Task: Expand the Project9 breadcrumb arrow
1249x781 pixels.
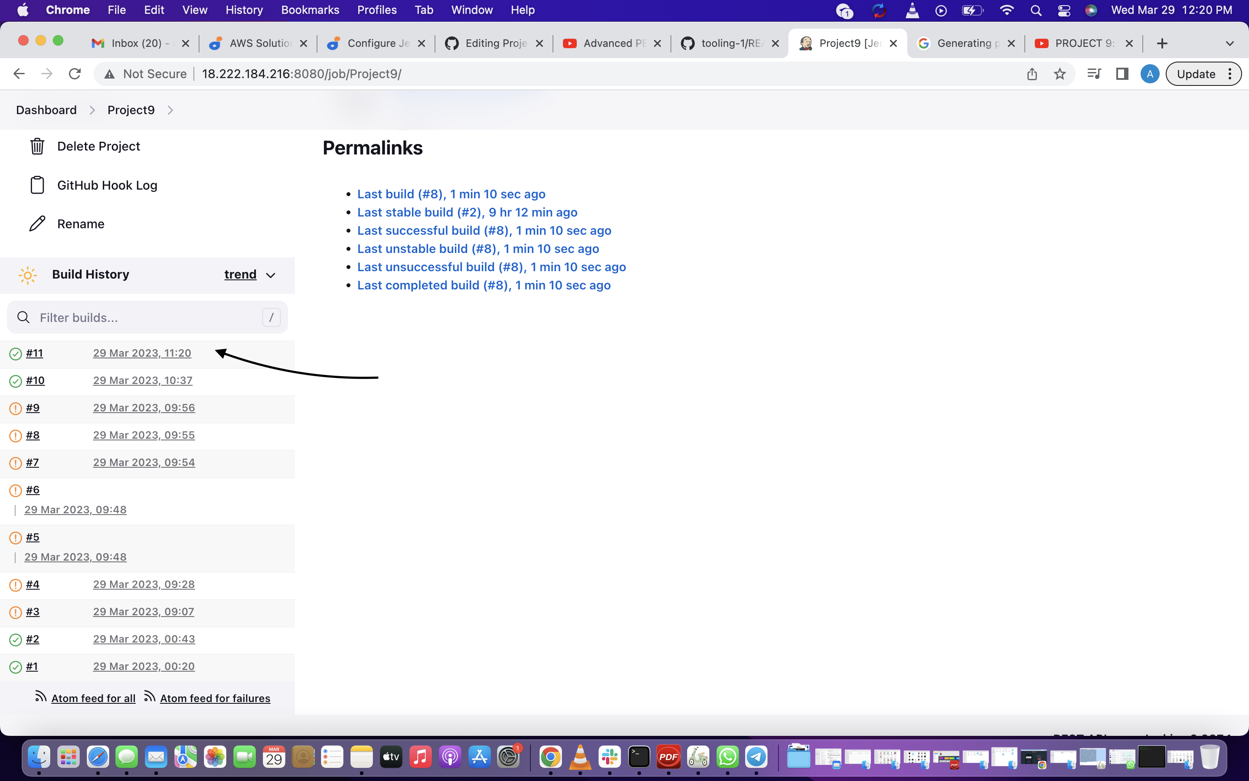Action: 170,110
